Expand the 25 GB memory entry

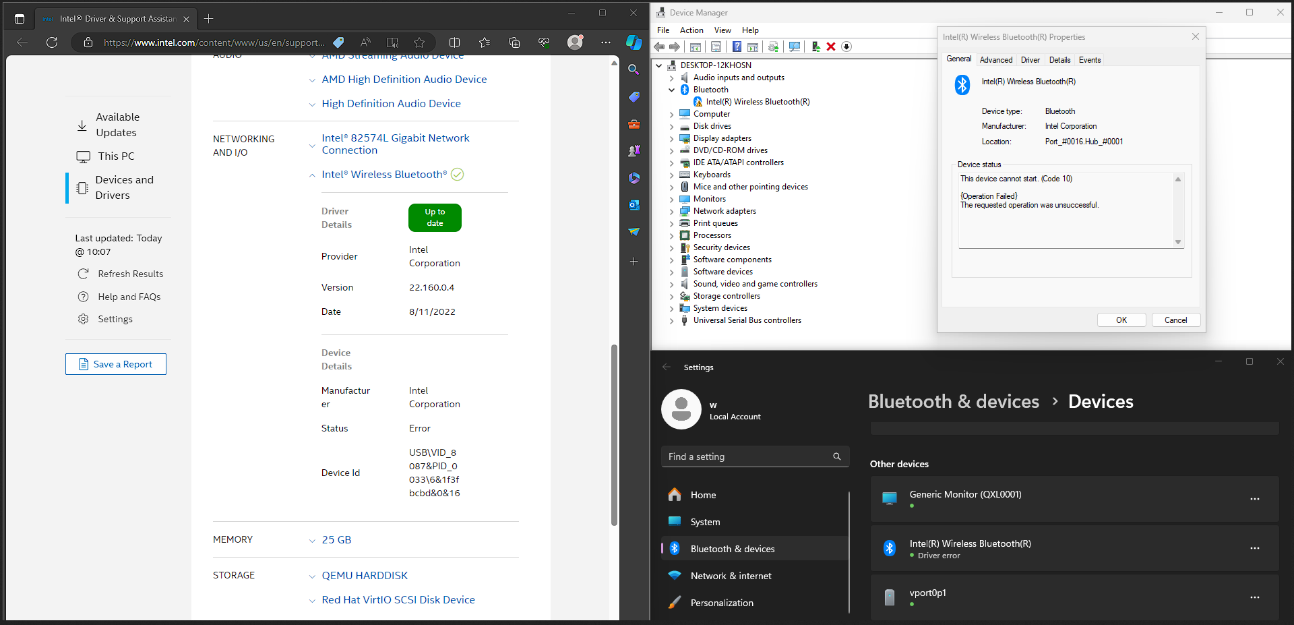[312, 541]
